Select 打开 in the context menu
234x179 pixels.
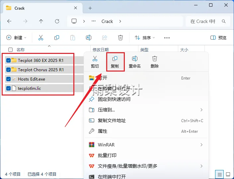point(146,78)
